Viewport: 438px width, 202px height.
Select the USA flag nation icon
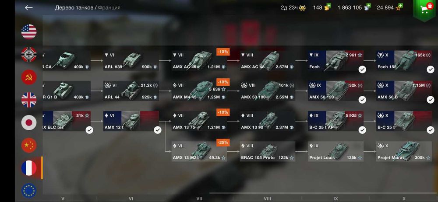click(29, 31)
